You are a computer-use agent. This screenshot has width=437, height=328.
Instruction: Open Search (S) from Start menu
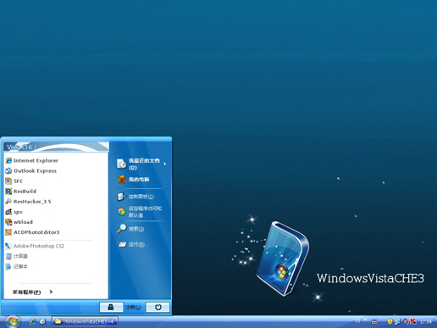[x=130, y=229]
